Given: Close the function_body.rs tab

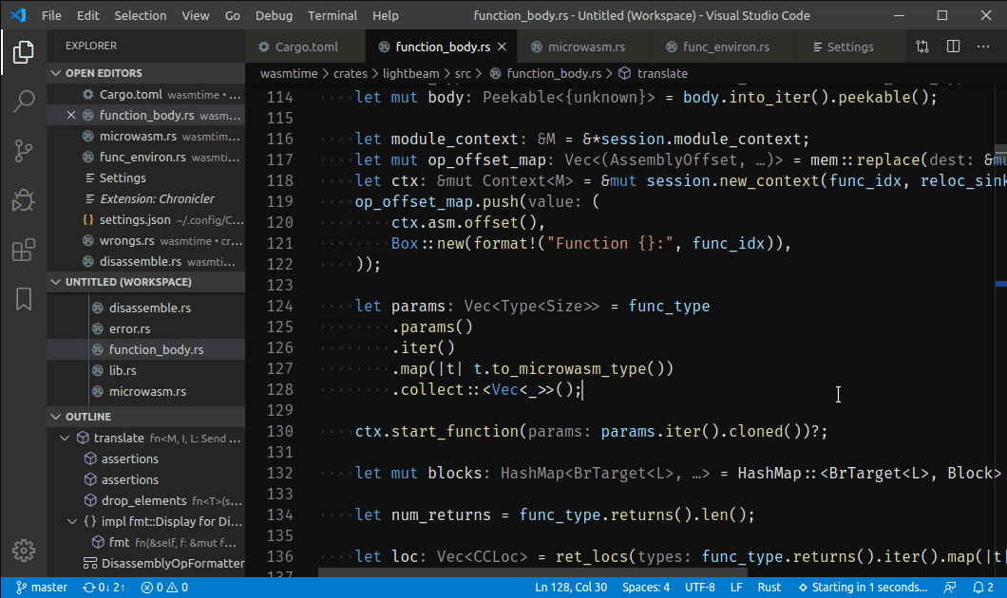Looking at the screenshot, I should coord(503,47).
